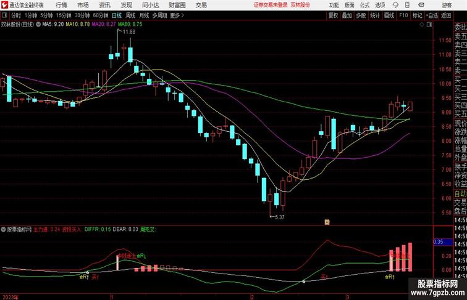Switch to the 1分钟 period tab
Screen dimensions: 467x300
coord(31,15)
